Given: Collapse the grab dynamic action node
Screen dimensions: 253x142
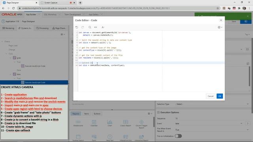Looking at the screenshot, I should coord(11,58).
